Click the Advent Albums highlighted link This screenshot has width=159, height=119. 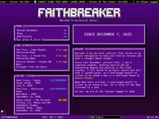pos(84,78)
